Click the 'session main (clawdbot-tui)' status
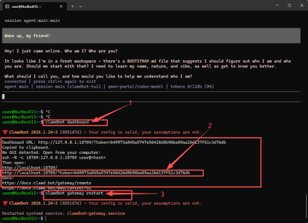 (68, 86)
